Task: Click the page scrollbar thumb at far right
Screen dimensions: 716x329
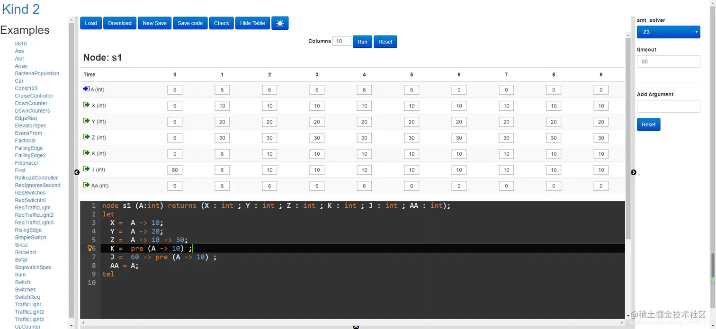Action: pyautogui.click(x=713, y=267)
